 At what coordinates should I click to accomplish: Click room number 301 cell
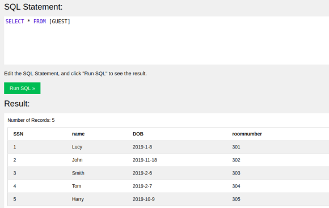[236, 147]
